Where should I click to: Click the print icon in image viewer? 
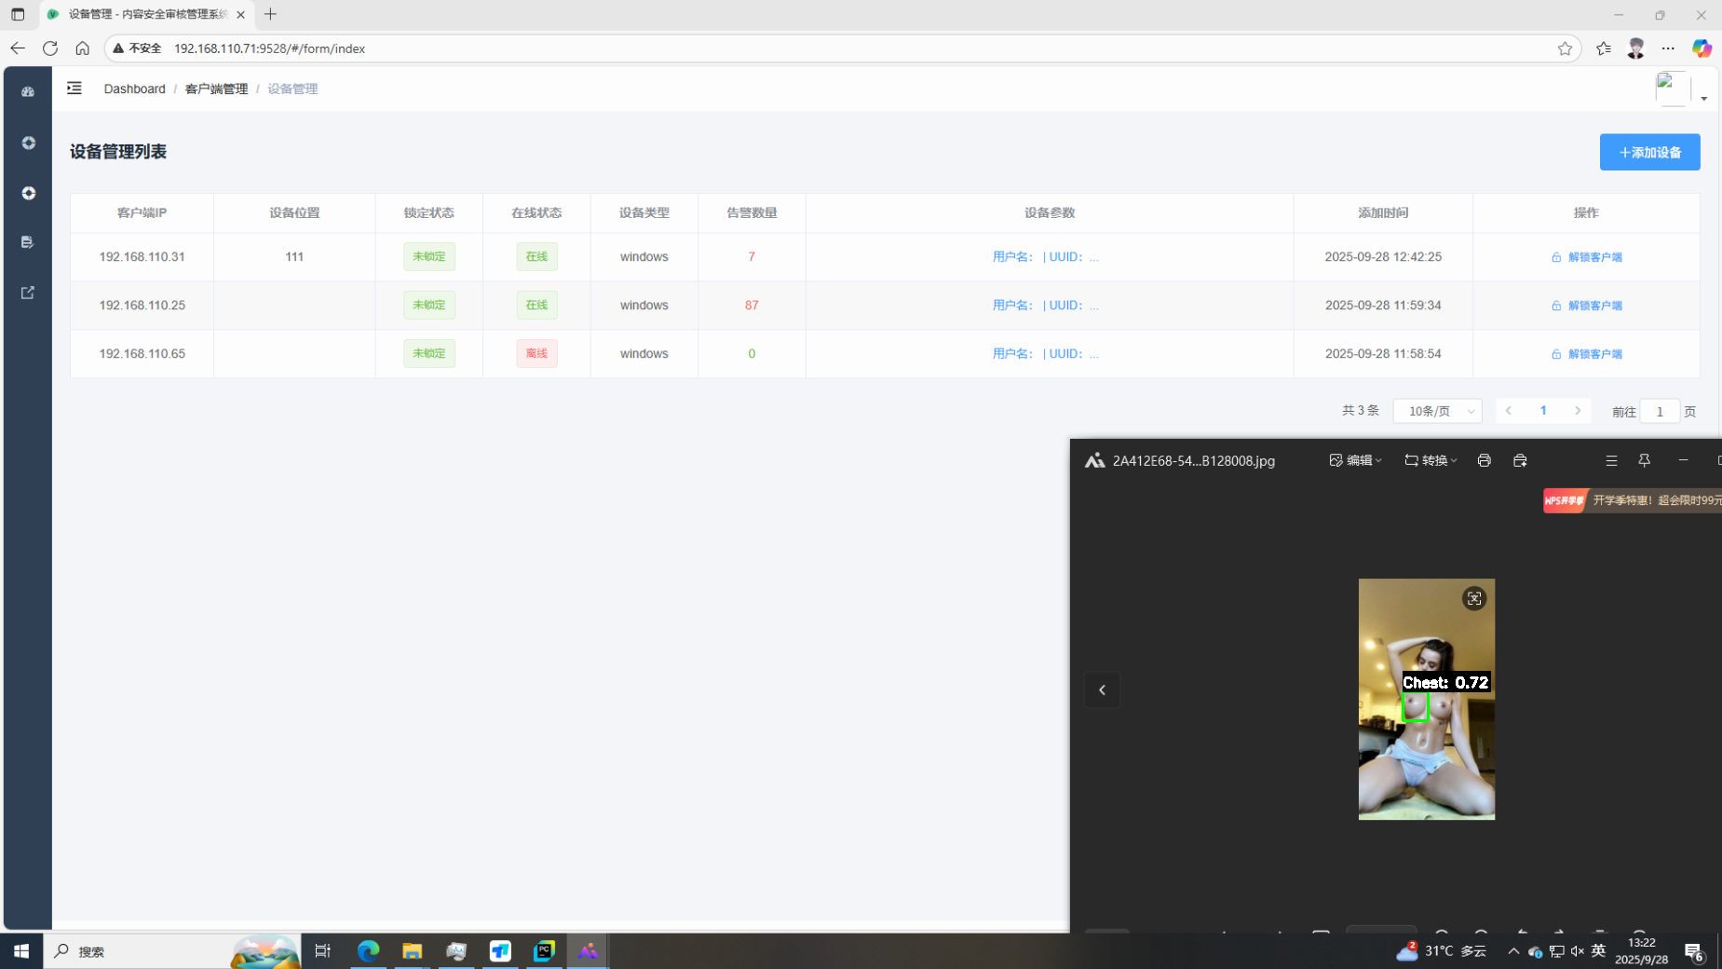point(1484,460)
